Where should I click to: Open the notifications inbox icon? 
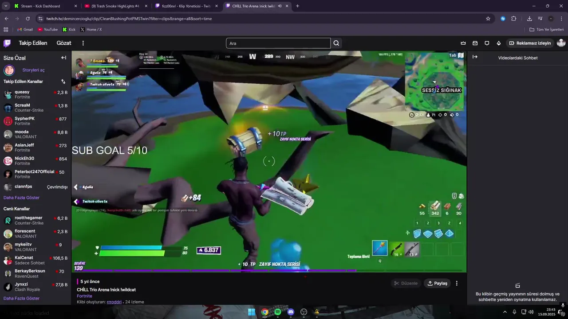pyautogui.click(x=475, y=43)
